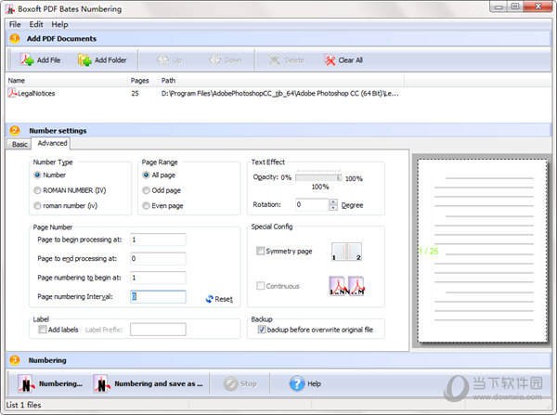
Task: Uncheck backup before overwrite original file
Action: (262, 330)
